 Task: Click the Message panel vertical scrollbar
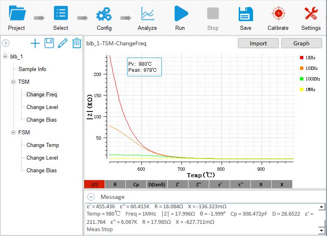[324, 218]
